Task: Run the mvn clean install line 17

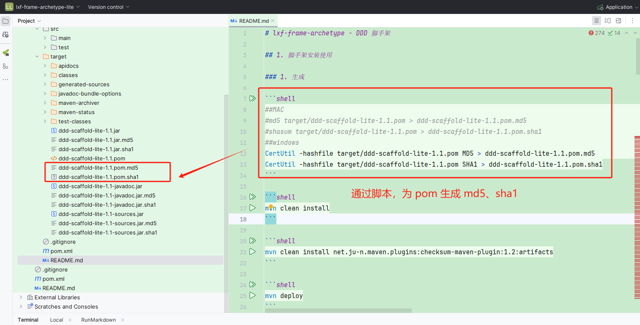Action: [x=252, y=208]
